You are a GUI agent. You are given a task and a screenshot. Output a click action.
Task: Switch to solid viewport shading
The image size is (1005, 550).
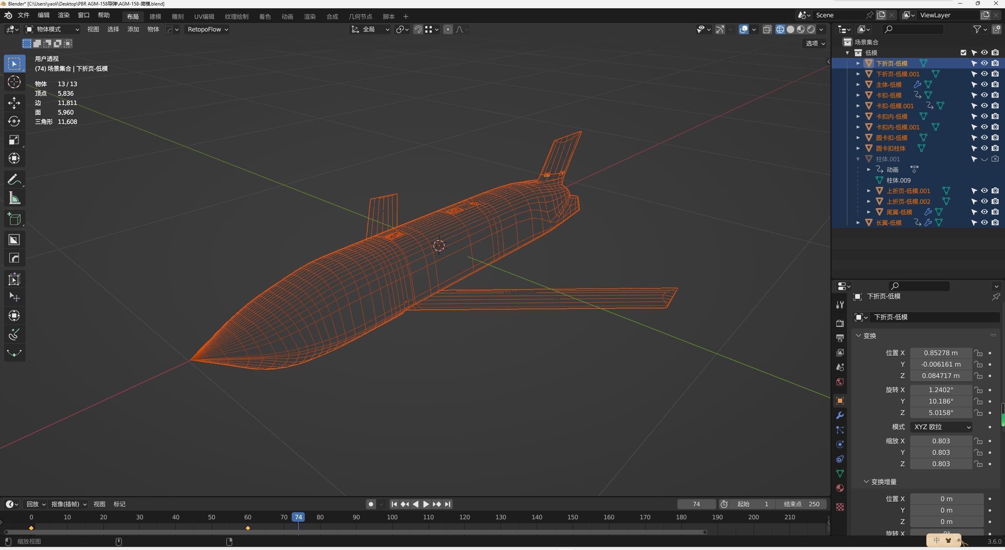pos(790,30)
